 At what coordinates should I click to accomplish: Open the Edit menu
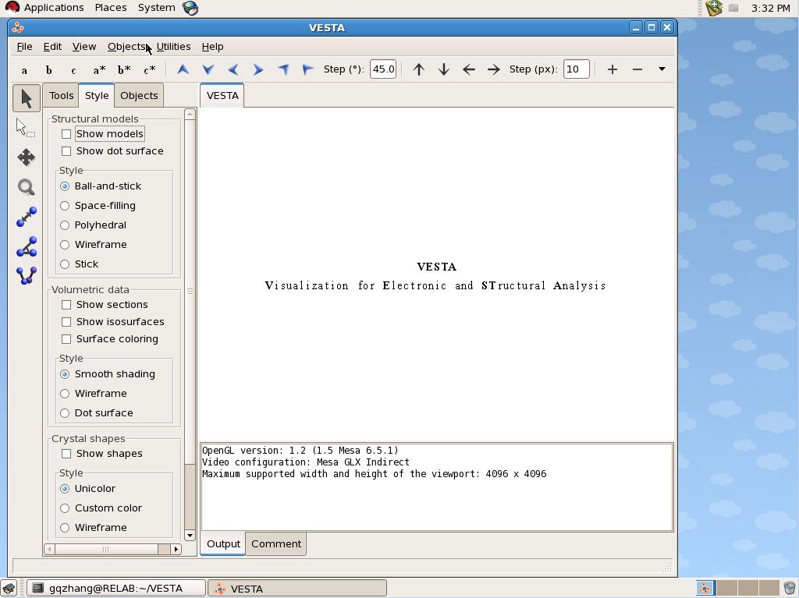[x=52, y=46]
